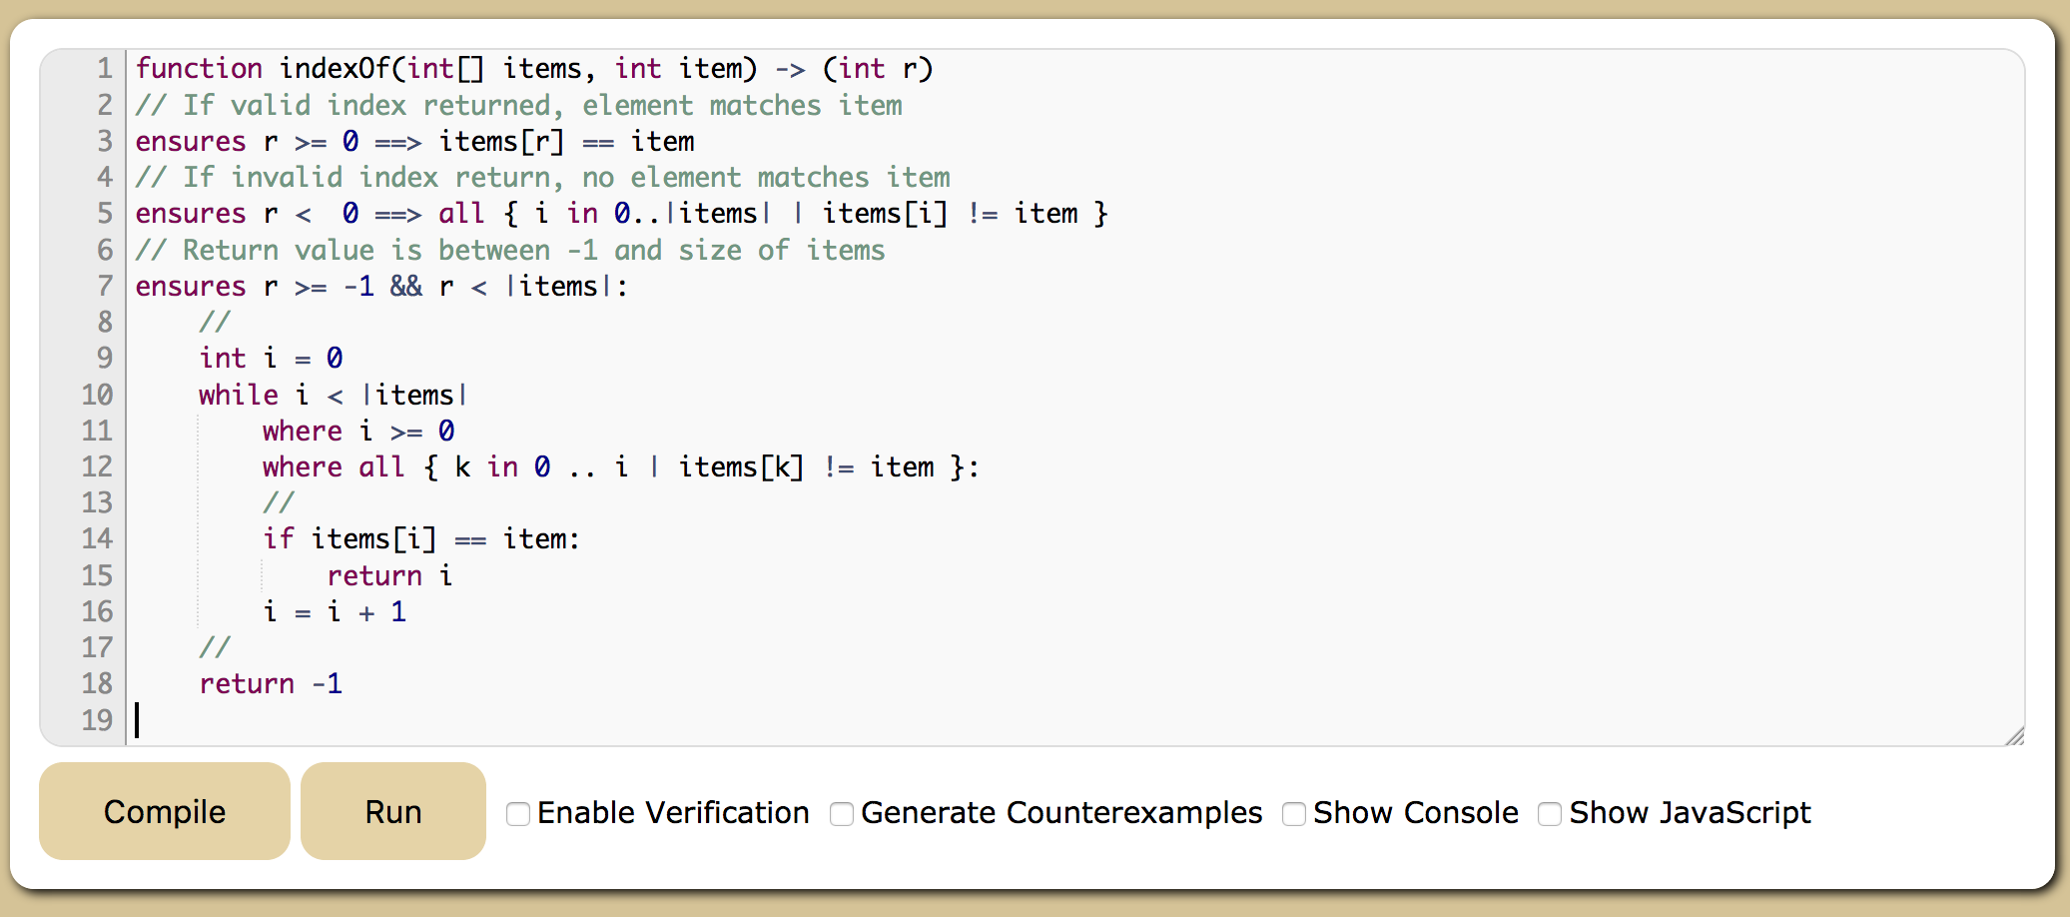
Task: Click the 'Show JavaScript' label text
Action: tap(1690, 813)
